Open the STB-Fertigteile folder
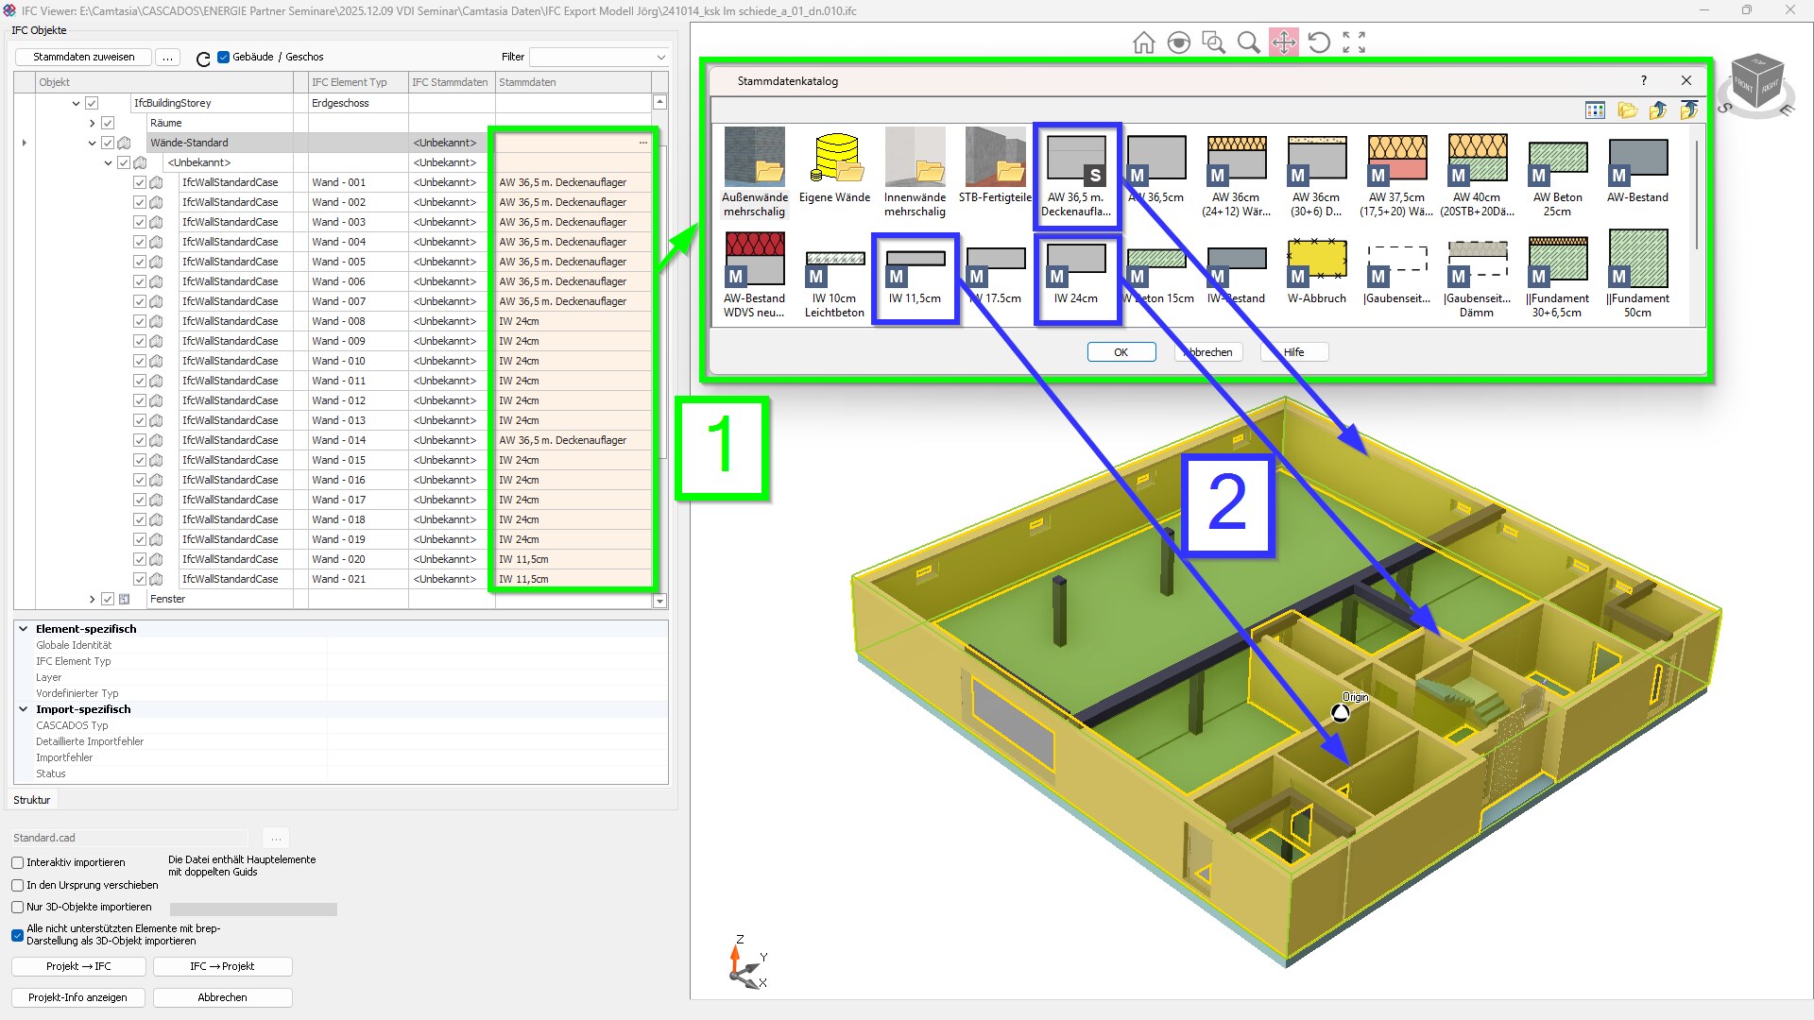Viewport: 1814px width, 1020px height. pos(995,166)
